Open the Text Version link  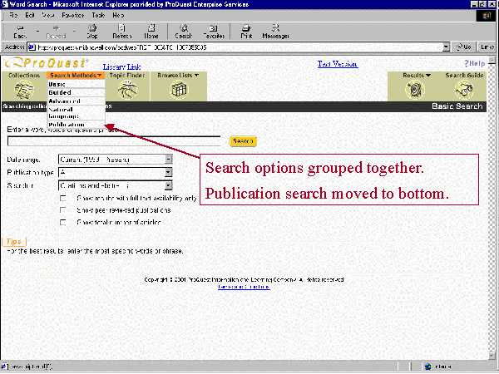point(338,64)
